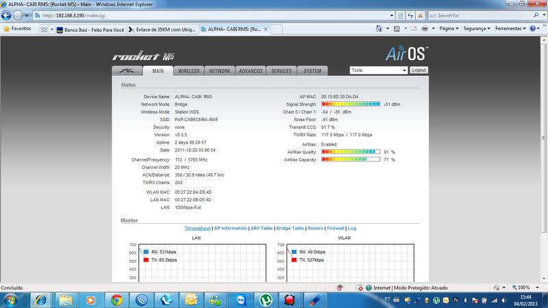Click the RSS feeds icon
The height and width of the screenshot is (308, 548).
click(397, 29)
